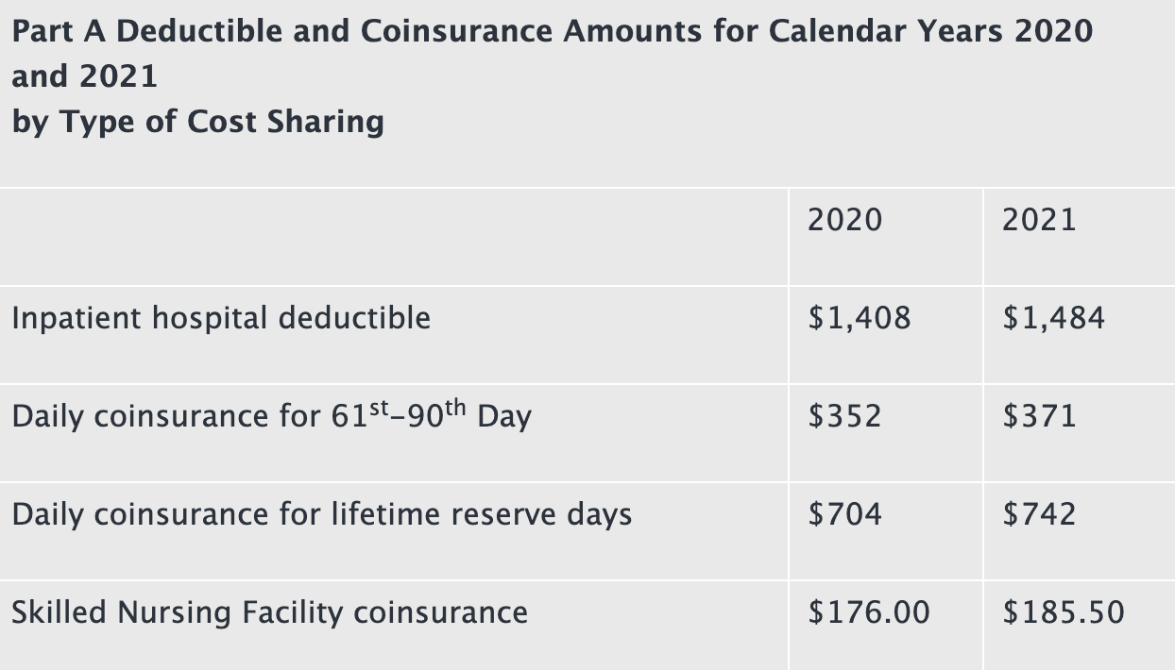Click the $1,408 deductible value
The width and height of the screenshot is (1175, 670).
tap(860, 318)
